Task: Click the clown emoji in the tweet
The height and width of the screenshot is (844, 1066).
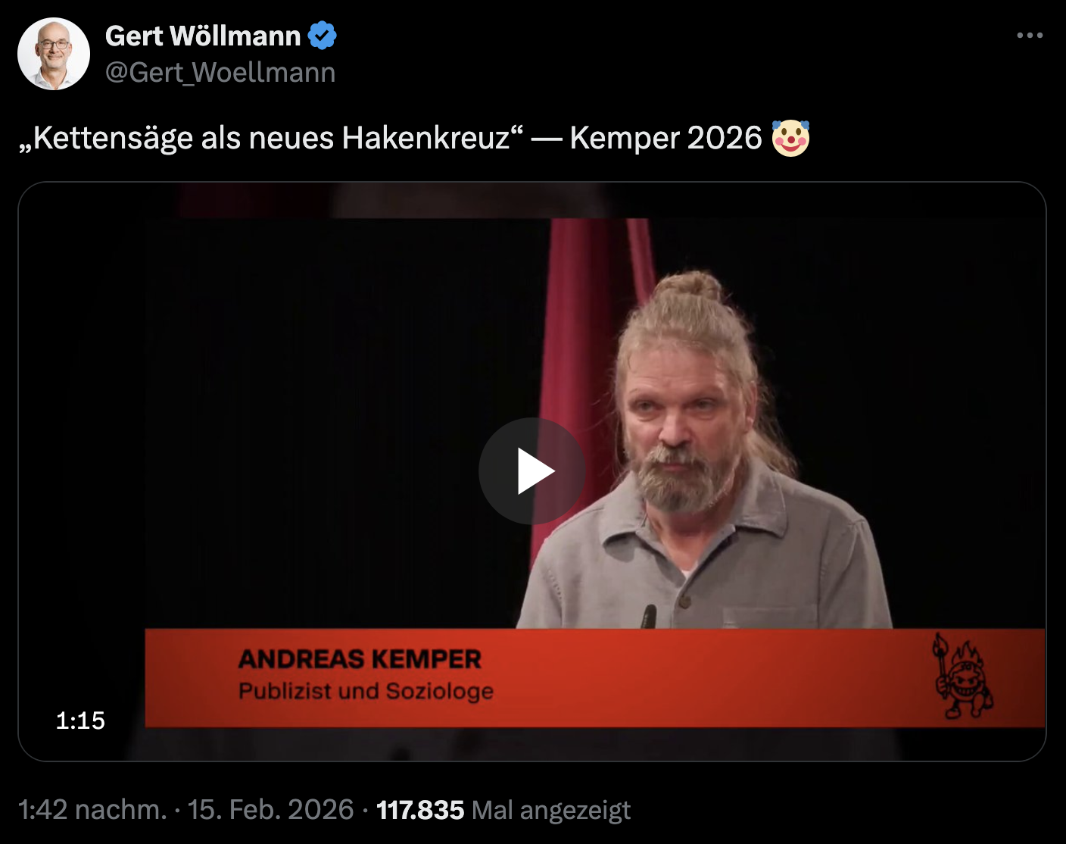Action: coord(790,138)
